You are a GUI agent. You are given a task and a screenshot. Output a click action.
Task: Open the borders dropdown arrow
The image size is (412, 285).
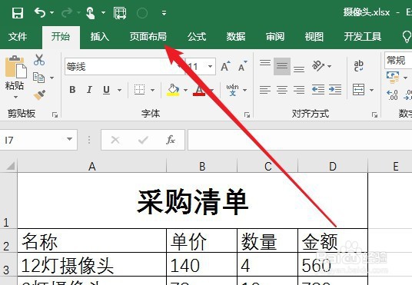click(x=152, y=90)
